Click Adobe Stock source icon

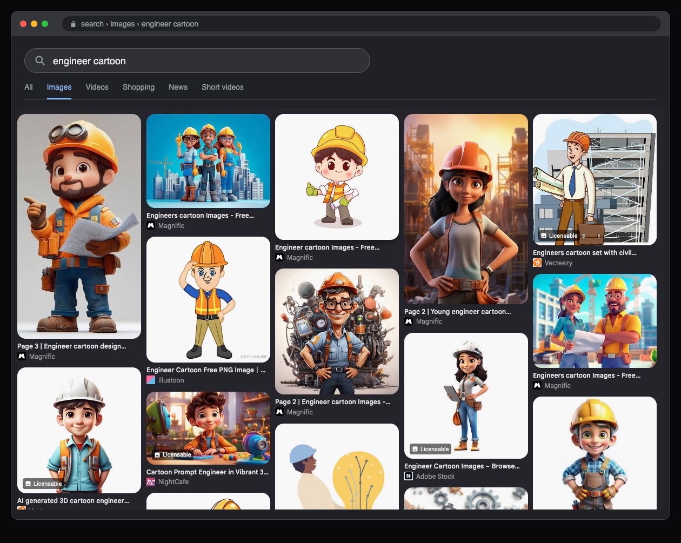coord(409,476)
